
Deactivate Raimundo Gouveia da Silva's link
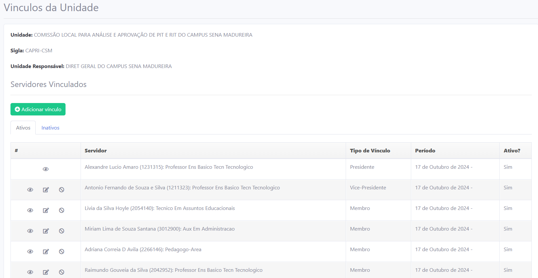click(62, 272)
